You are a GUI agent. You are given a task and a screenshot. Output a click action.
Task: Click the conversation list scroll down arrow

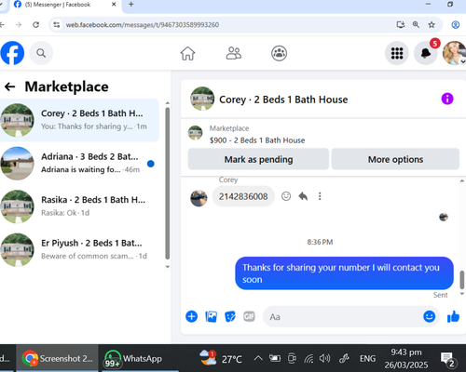click(168, 267)
